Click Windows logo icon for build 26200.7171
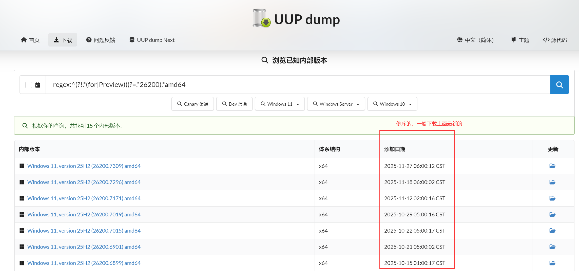Viewport: 579px width, 271px height. pyautogui.click(x=22, y=198)
